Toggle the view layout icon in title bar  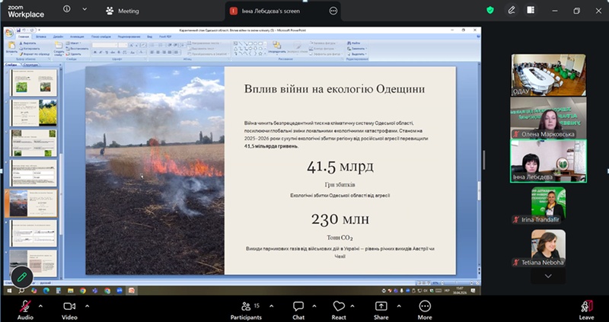pos(531,11)
